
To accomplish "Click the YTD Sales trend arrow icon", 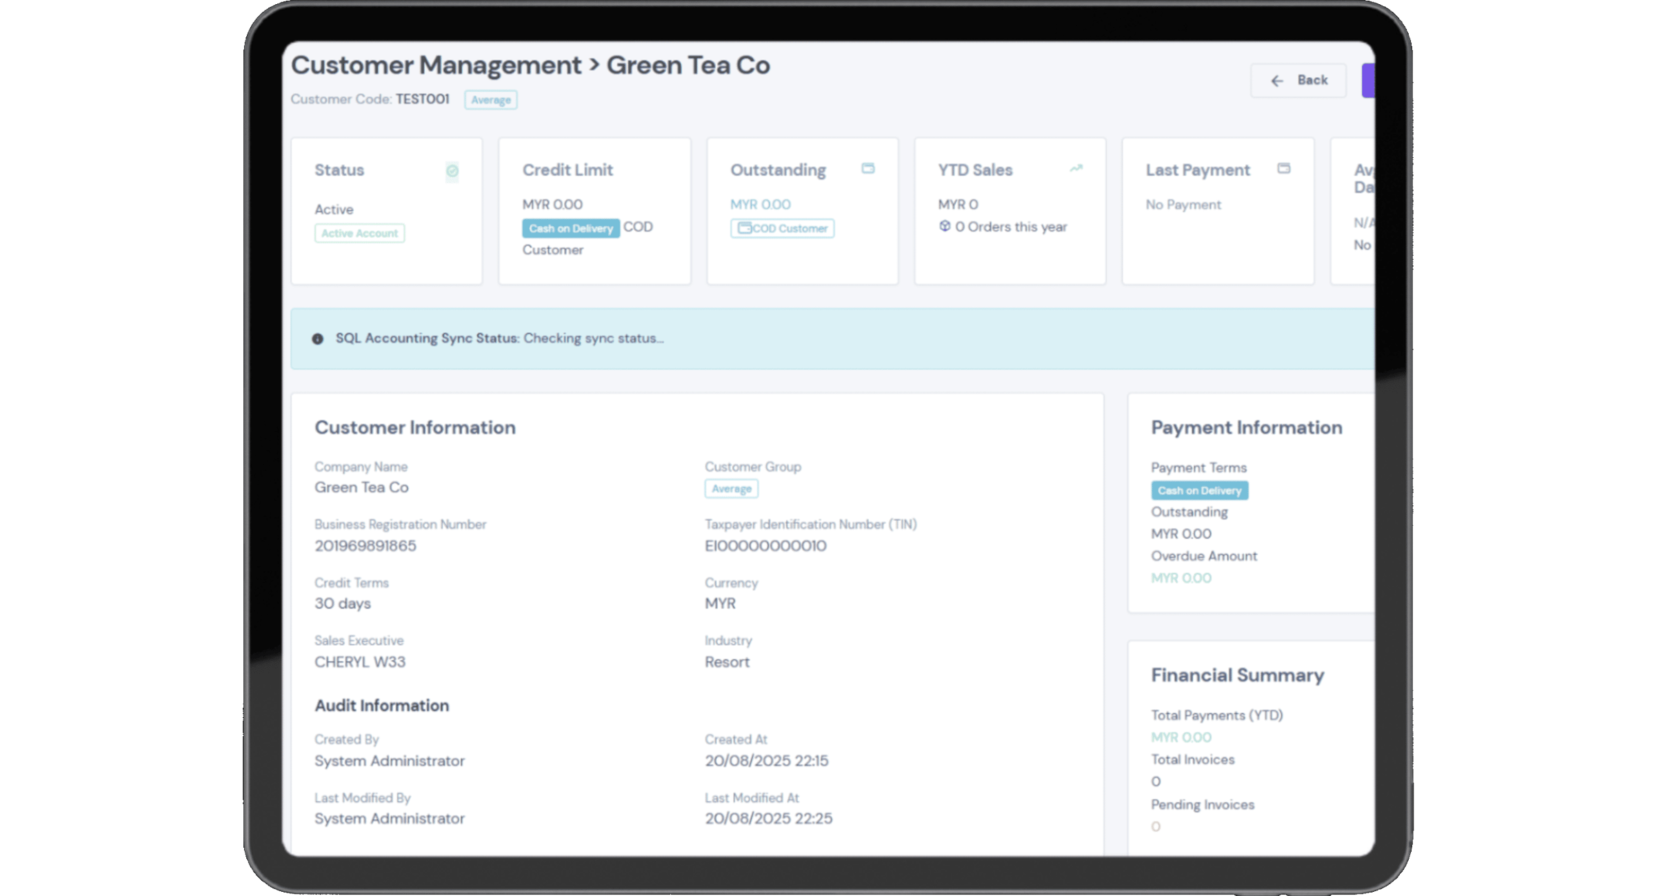I will pyautogui.click(x=1076, y=168).
